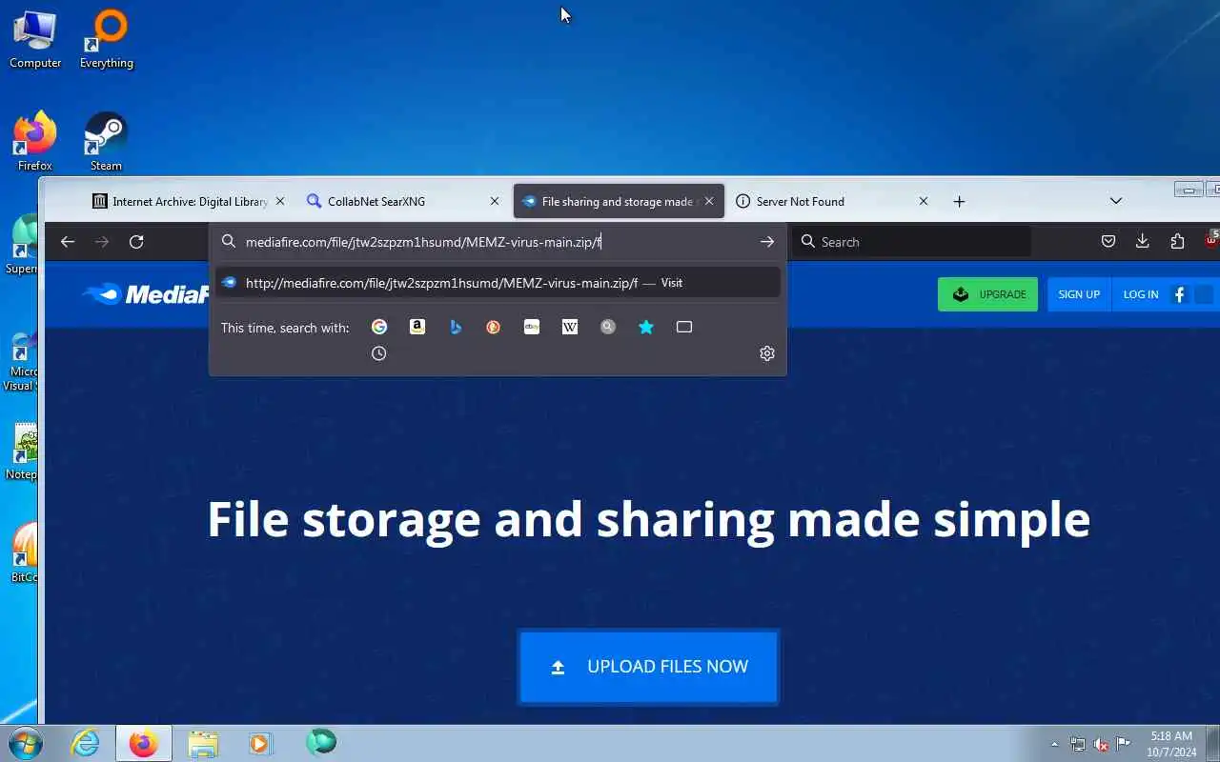This screenshot has width=1220, height=762.
Task: Search in open Tabs icon
Action: point(684,327)
